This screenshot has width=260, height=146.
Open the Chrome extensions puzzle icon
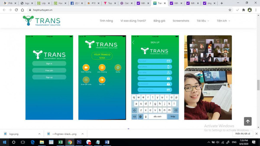pos(244,10)
